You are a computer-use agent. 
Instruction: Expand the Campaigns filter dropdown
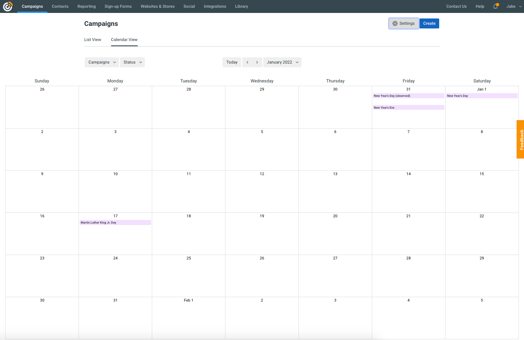click(102, 62)
